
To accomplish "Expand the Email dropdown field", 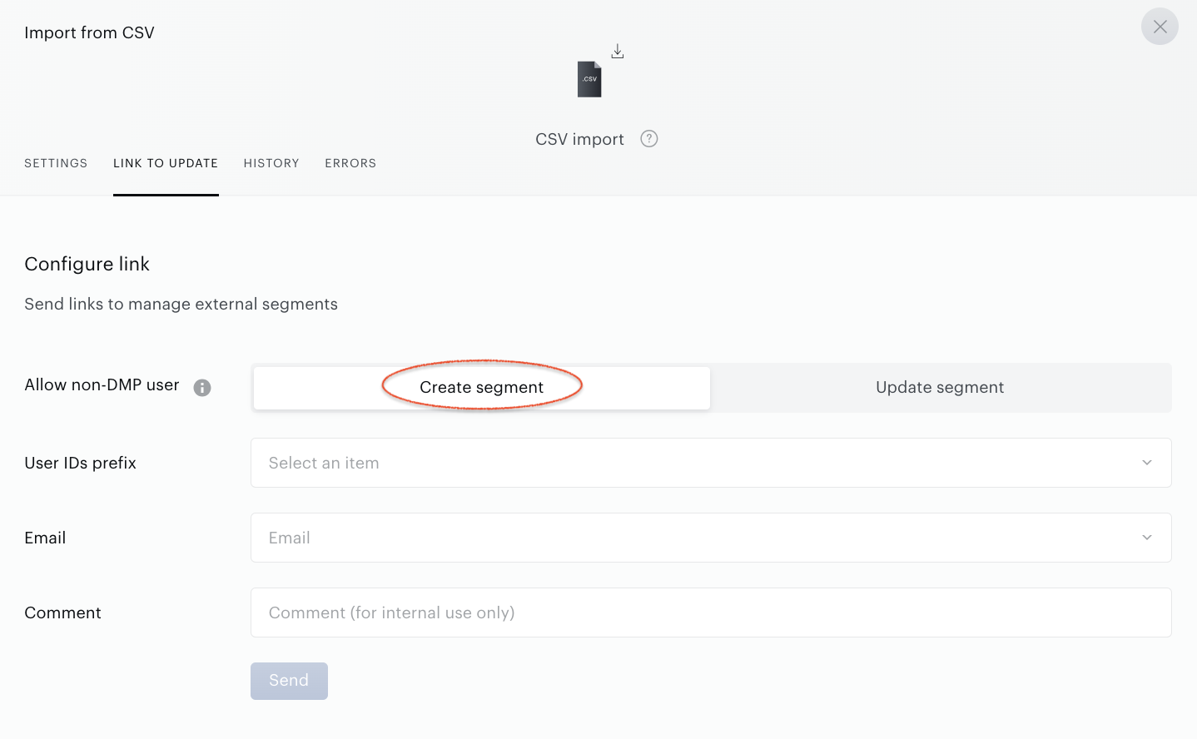I will coord(711,538).
